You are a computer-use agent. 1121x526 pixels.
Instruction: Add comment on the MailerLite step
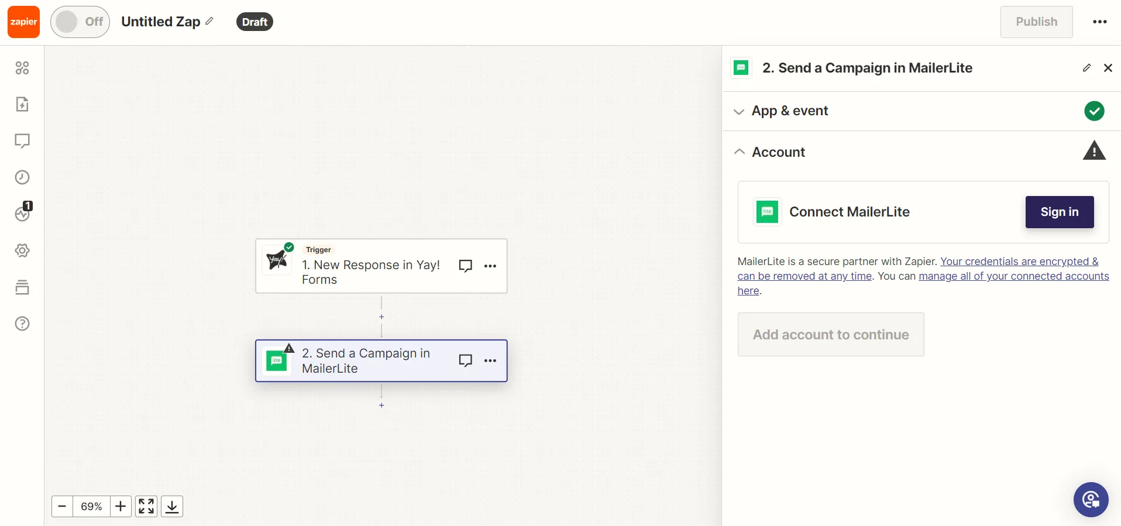click(x=466, y=360)
